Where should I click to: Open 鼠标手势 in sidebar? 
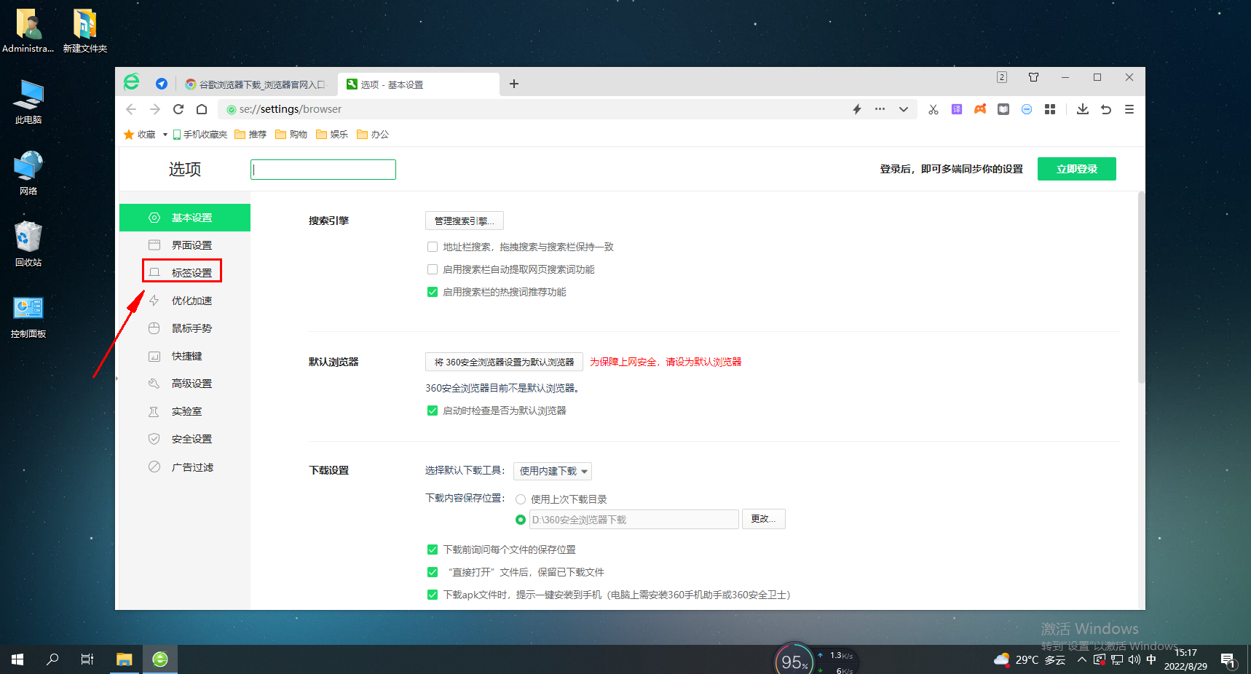[185, 328]
